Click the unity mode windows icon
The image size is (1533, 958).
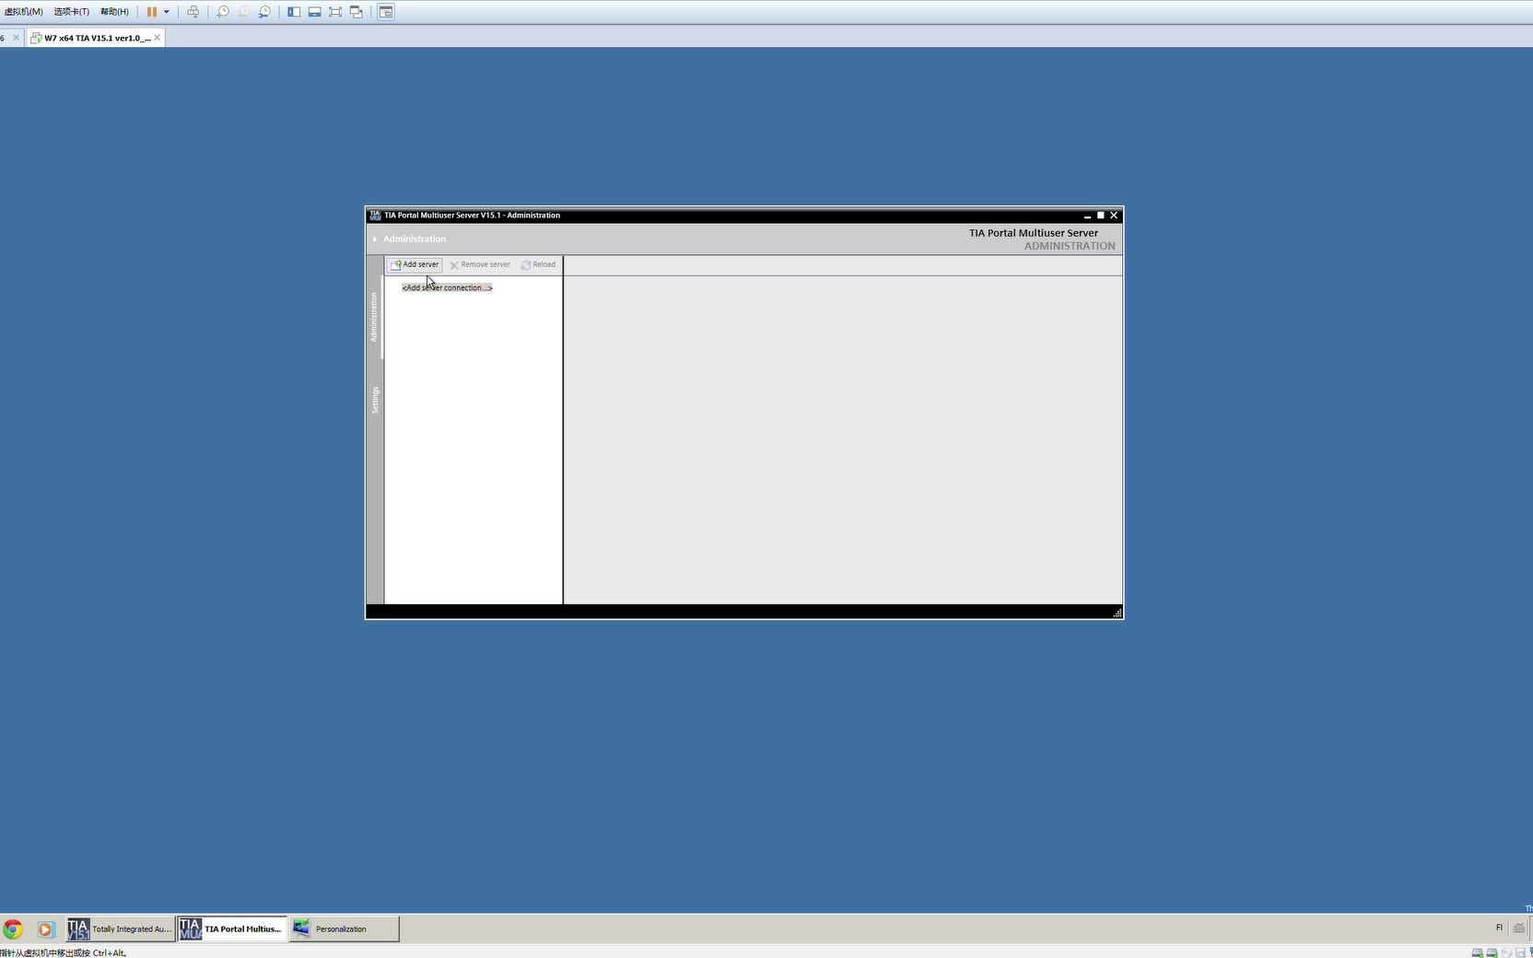point(356,12)
